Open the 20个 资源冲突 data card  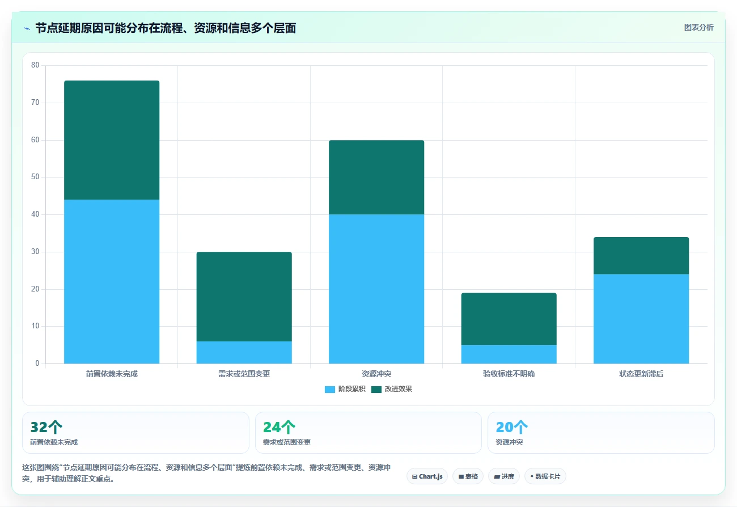pos(601,433)
